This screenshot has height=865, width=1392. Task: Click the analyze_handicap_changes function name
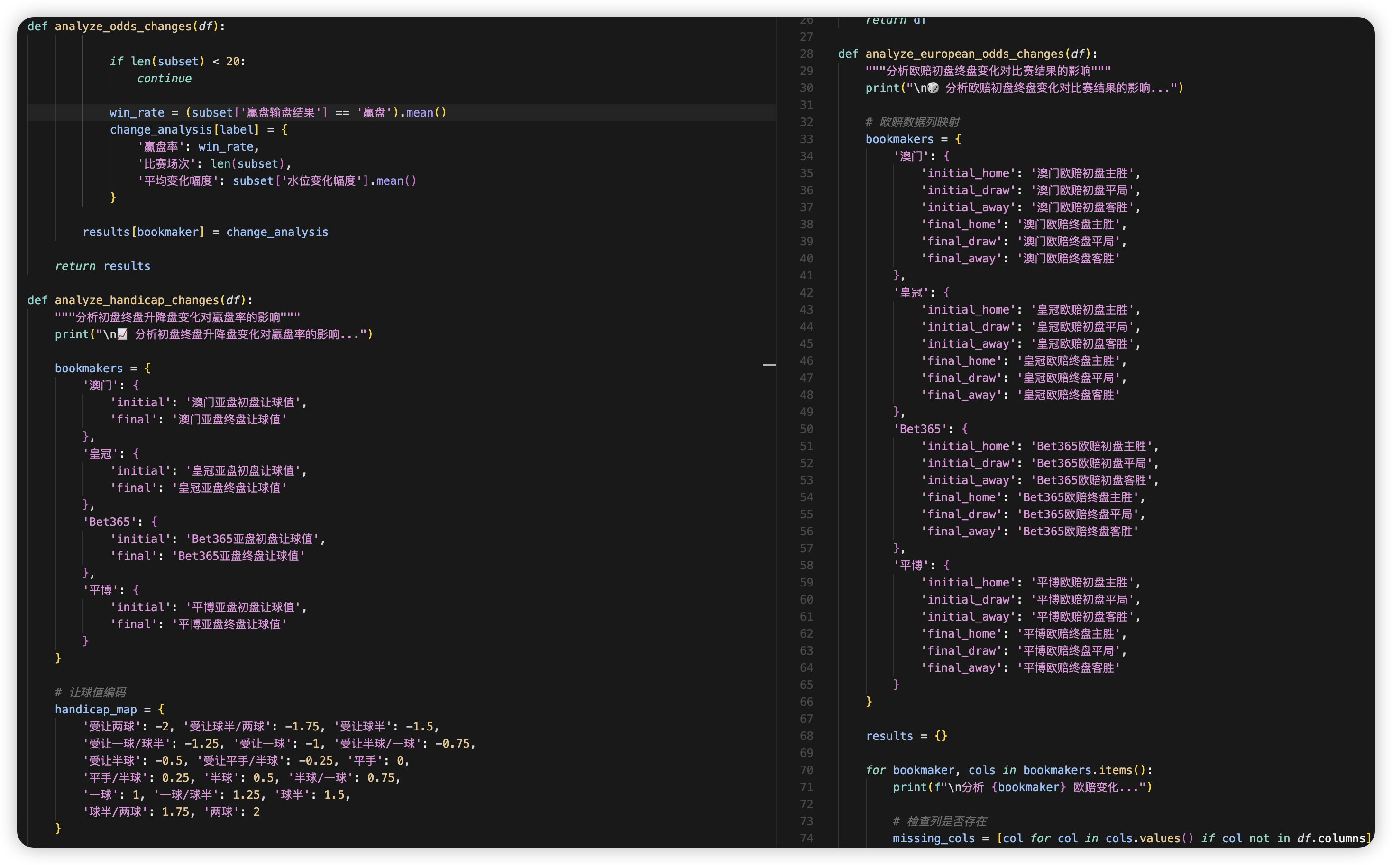(x=137, y=300)
